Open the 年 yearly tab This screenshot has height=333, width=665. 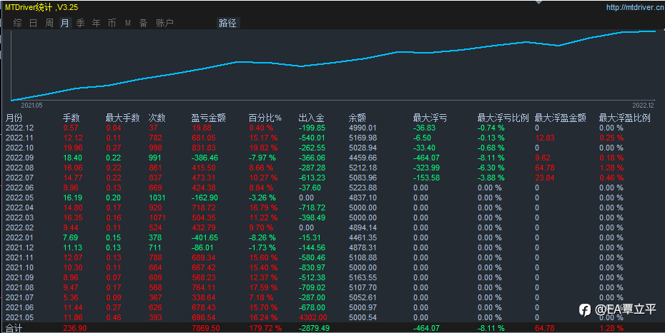(x=97, y=23)
